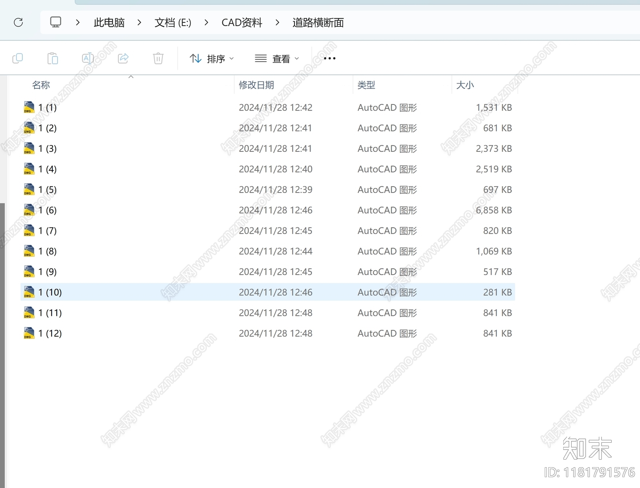Image resolution: width=640 pixels, height=488 pixels.
Task: Select file name 1 (9)
Action: (48, 272)
